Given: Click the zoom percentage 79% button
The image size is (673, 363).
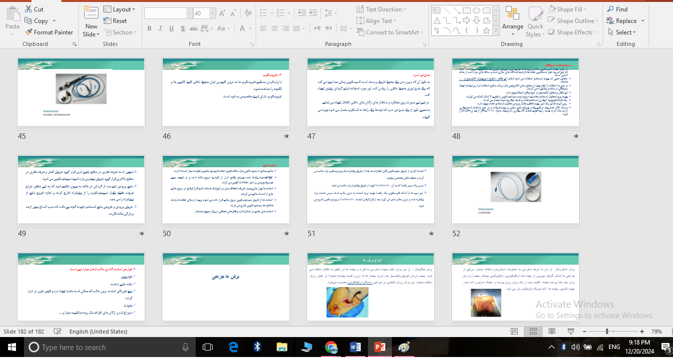Looking at the screenshot, I should [657, 332].
